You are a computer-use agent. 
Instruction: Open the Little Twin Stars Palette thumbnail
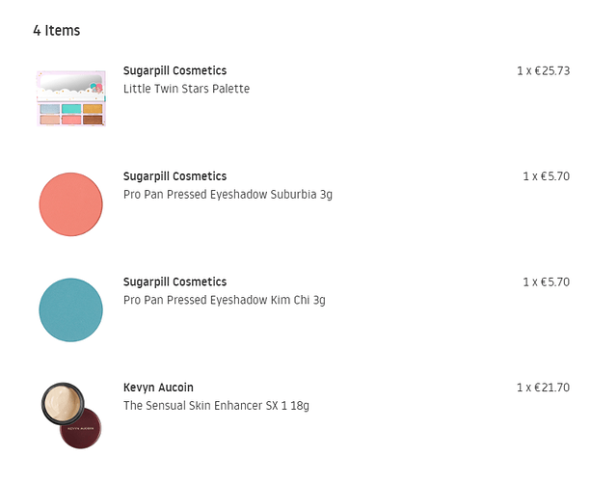[x=70, y=98]
